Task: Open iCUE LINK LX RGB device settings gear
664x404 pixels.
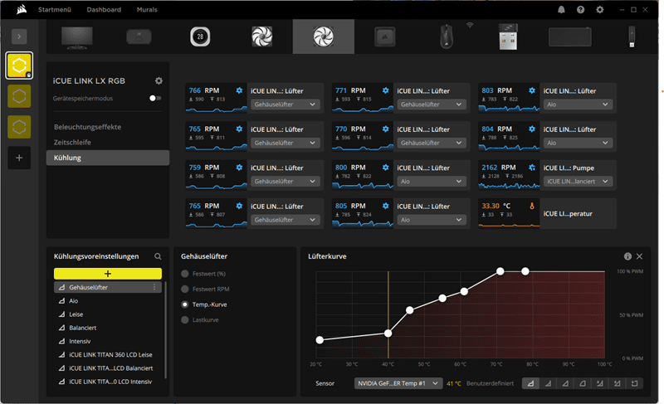Action: (x=159, y=80)
